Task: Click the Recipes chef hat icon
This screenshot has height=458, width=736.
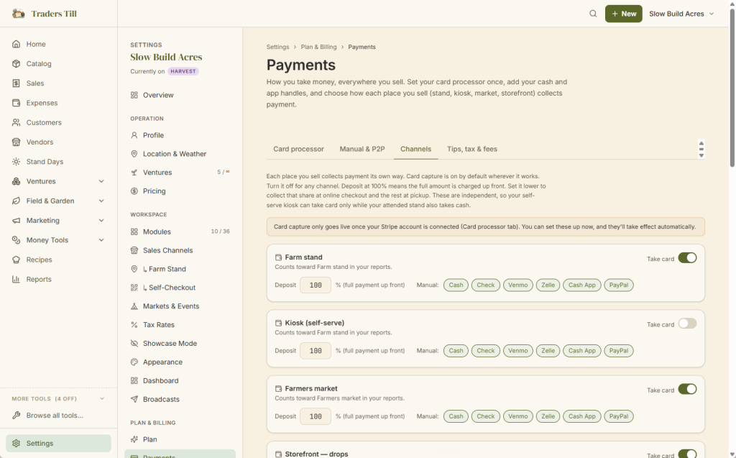Action: [16, 260]
